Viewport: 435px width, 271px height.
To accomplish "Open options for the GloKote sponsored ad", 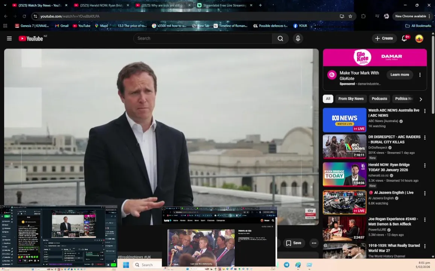I will tap(420, 75).
